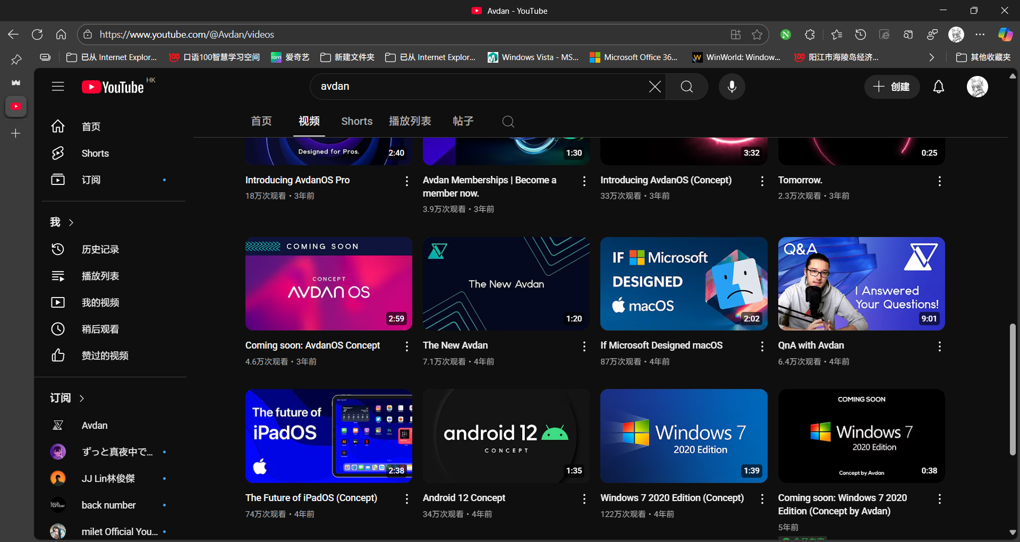The image size is (1020, 542).
Task: Open the 其他收藏夹 bookmarks folder
Action: click(x=983, y=57)
